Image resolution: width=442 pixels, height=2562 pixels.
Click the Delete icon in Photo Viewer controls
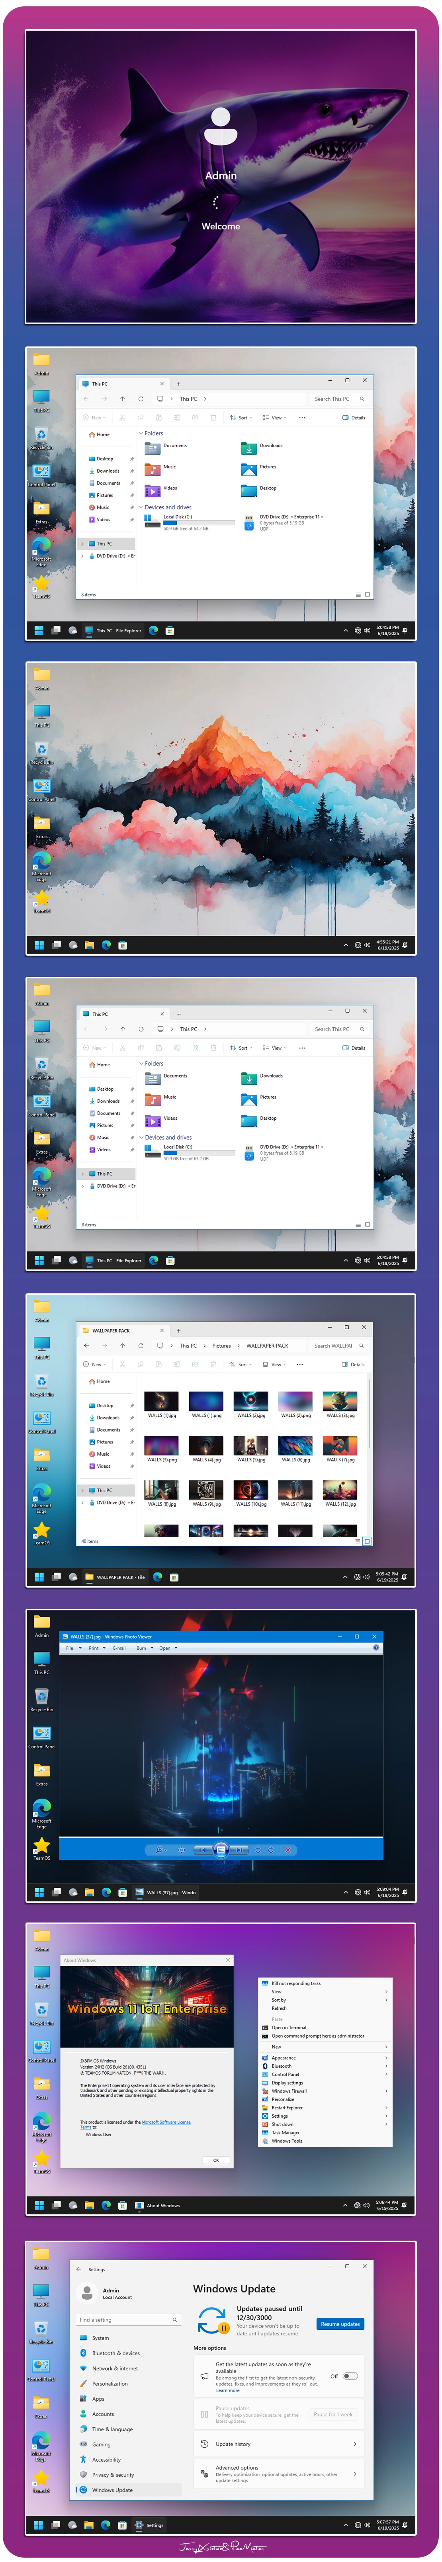coord(287,1850)
